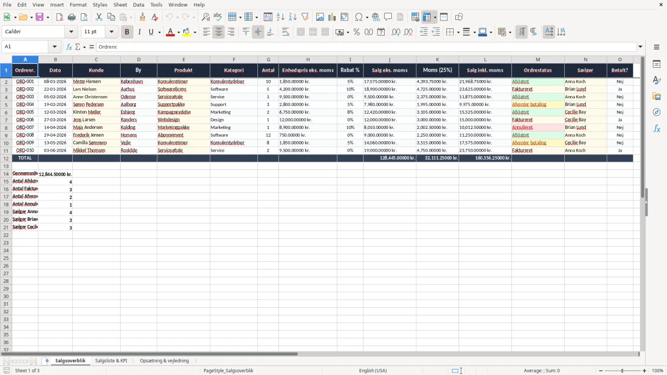Switch to Opsætning & vejledning sheet tab

click(x=165, y=361)
